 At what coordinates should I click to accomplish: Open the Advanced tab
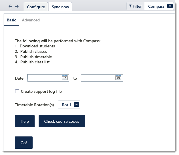pos(31,20)
